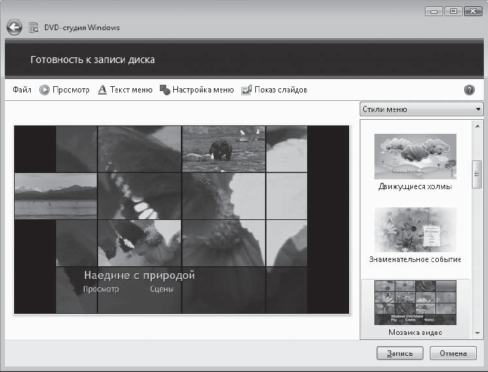Image resolution: width=488 pixels, height=372 pixels.
Task: Click the DVD-студия Windows app icon
Action: click(34, 28)
